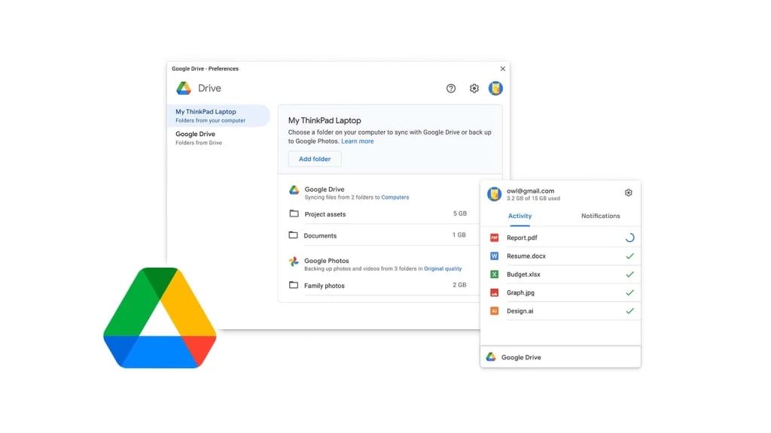Screen dimensions: 771x433
Task: Switch to the Notifications tab
Action: click(x=600, y=216)
